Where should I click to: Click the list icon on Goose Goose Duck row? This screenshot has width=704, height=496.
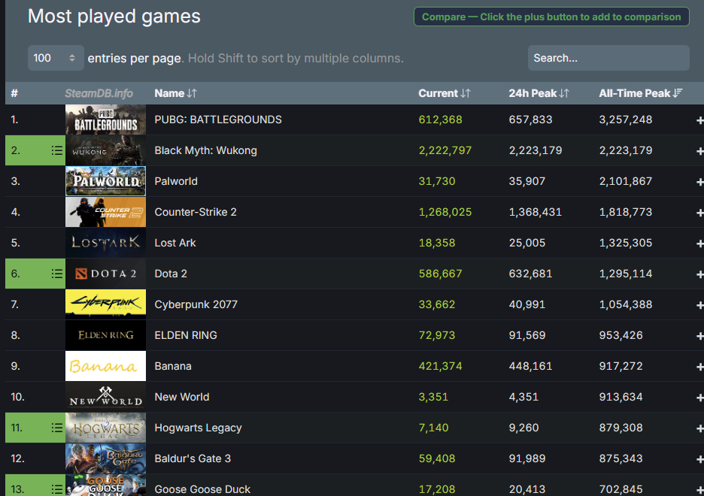pos(57,489)
